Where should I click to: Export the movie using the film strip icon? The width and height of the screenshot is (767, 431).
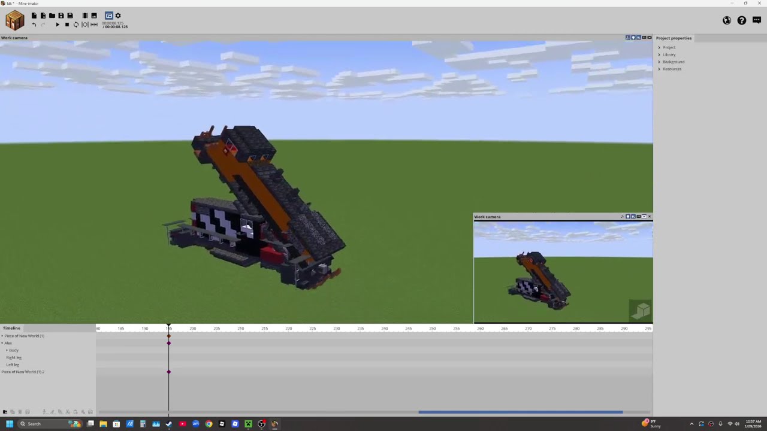(x=85, y=16)
